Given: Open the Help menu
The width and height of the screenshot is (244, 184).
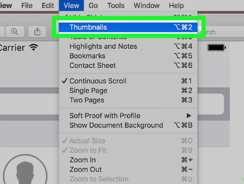Looking at the screenshot, I should point(176,6).
